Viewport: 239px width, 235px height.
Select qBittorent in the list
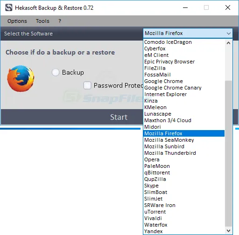click(184, 173)
